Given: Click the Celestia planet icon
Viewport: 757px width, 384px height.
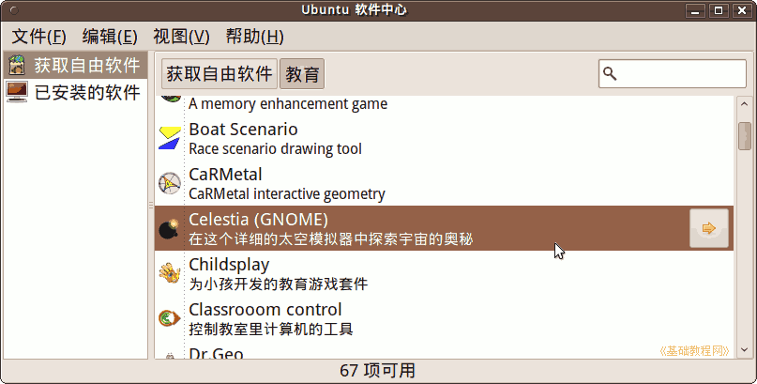Looking at the screenshot, I should (x=170, y=228).
